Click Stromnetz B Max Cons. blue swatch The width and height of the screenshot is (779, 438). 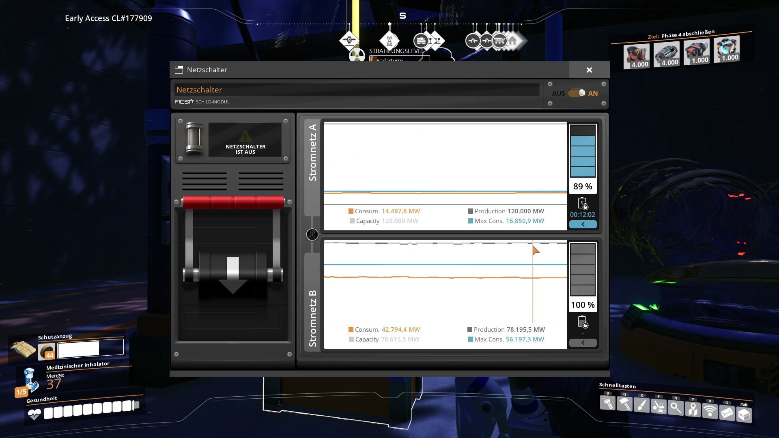click(471, 339)
